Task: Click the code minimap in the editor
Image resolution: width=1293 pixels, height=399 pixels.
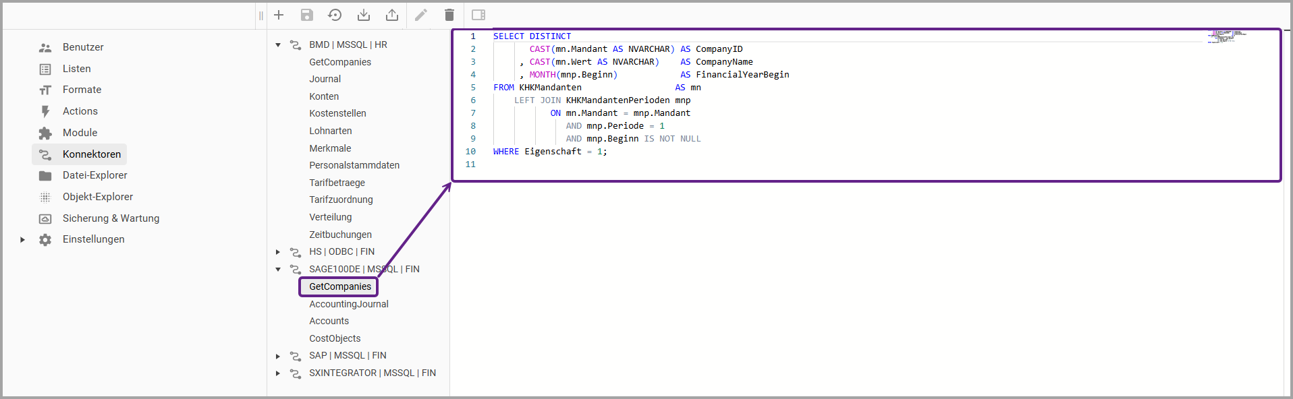Action: coord(1227,36)
